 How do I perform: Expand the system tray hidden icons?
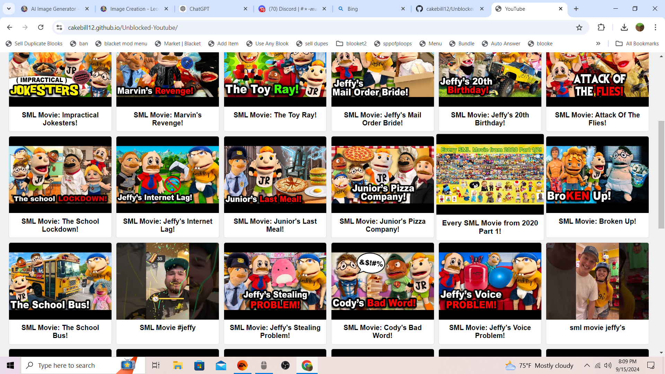click(x=587, y=365)
